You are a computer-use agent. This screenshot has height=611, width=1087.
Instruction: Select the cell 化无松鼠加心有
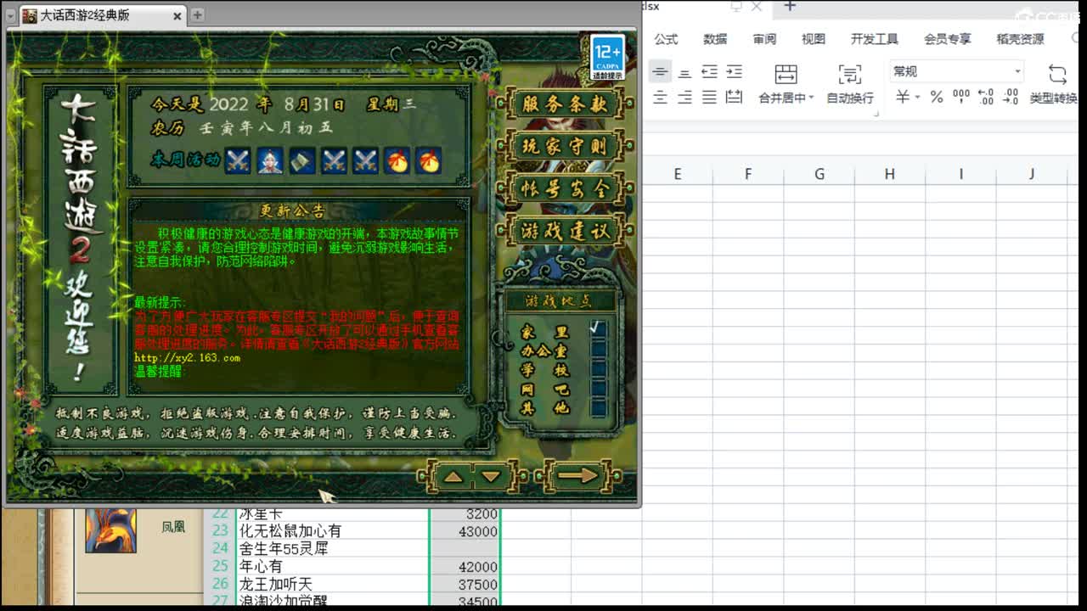[x=333, y=531]
